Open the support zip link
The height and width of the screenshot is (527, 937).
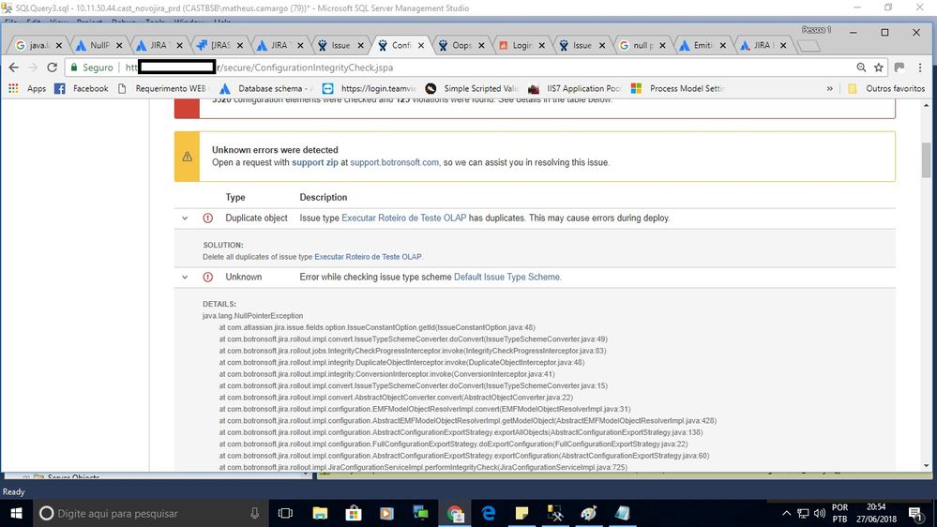click(315, 162)
